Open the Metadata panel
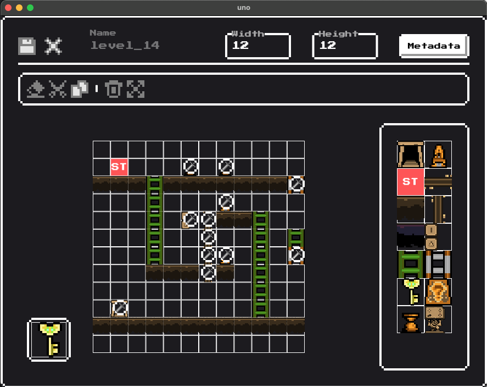The width and height of the screenshot is (487, 387). pyautogui.click(x=433, y=46)
